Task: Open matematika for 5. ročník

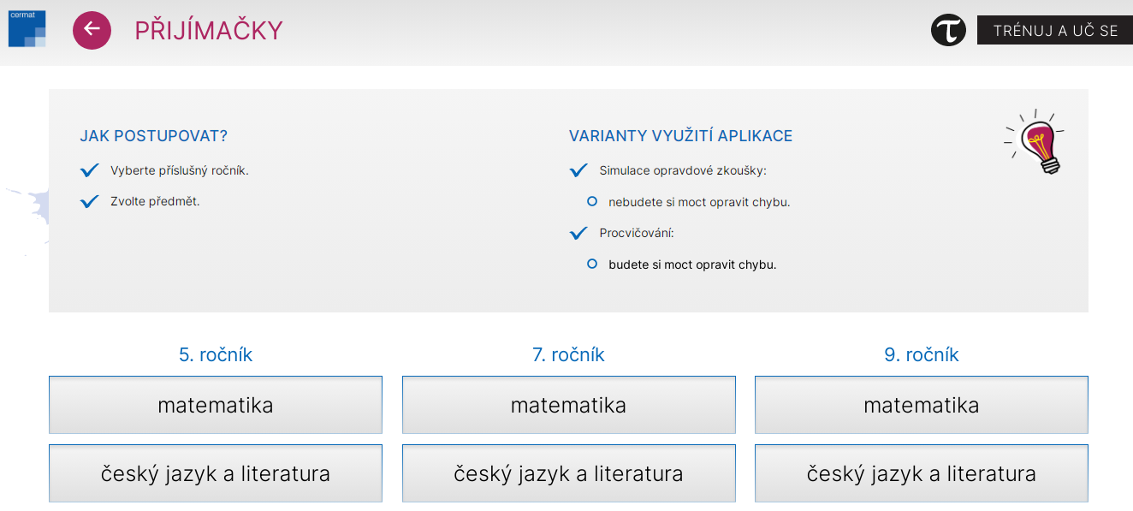Action: [216, 405]
